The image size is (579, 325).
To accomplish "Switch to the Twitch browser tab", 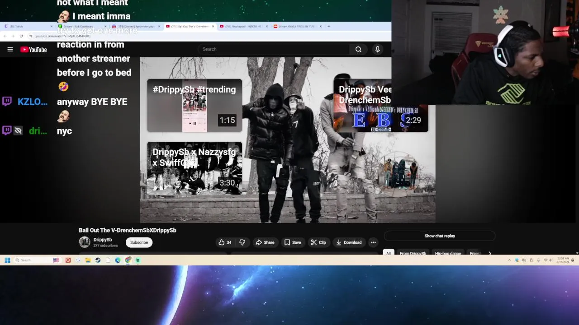I will tap(27, 26).
